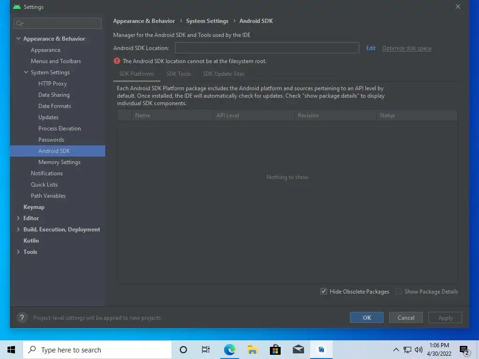Expand Build, Execution, Deployment section

pos(18,229)
